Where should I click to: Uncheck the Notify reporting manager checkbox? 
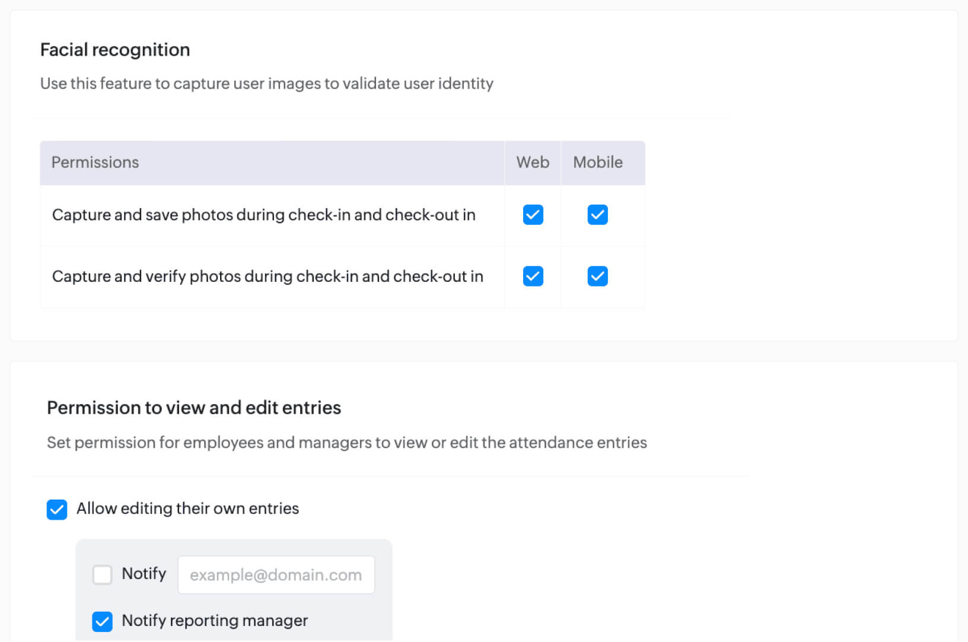point(102,621)
